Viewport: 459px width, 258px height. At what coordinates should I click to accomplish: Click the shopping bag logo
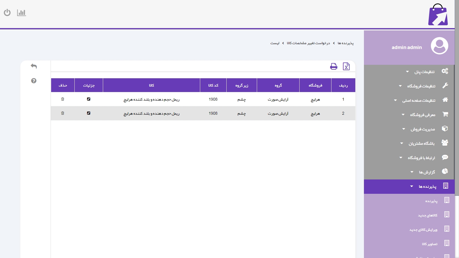(438, 15)
